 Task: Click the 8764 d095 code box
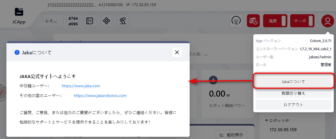(73, 21)
